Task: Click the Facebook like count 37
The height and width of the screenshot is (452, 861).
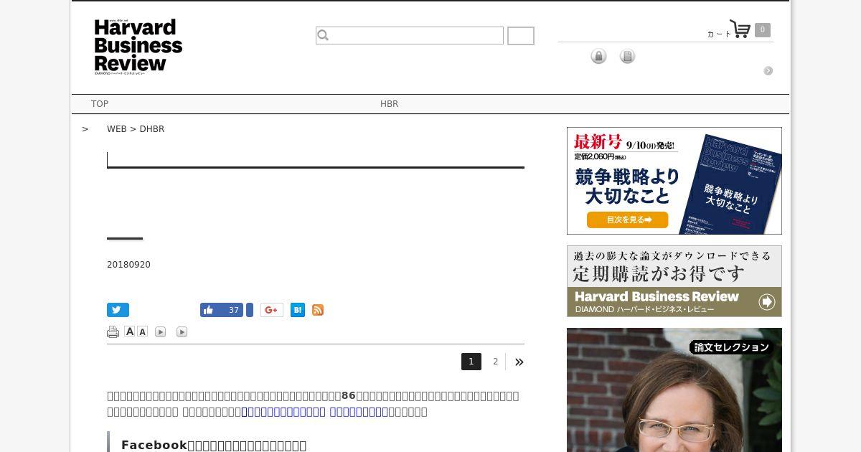Action: point(233,310)
